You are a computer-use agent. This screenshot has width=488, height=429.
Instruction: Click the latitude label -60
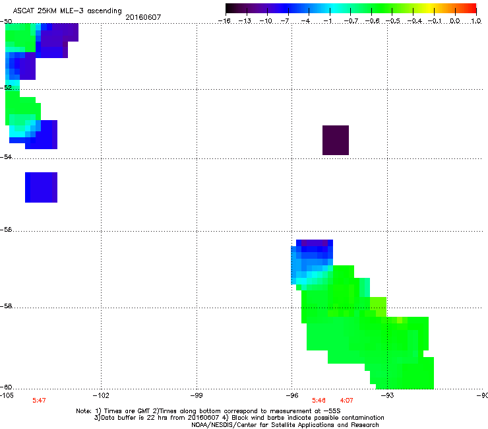(7, 387)
